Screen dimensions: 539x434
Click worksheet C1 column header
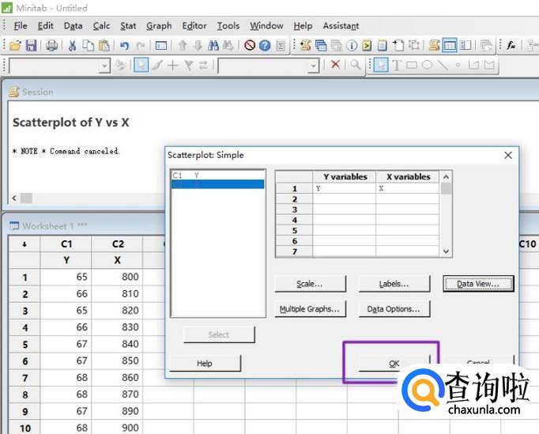(x=66, y=244)
